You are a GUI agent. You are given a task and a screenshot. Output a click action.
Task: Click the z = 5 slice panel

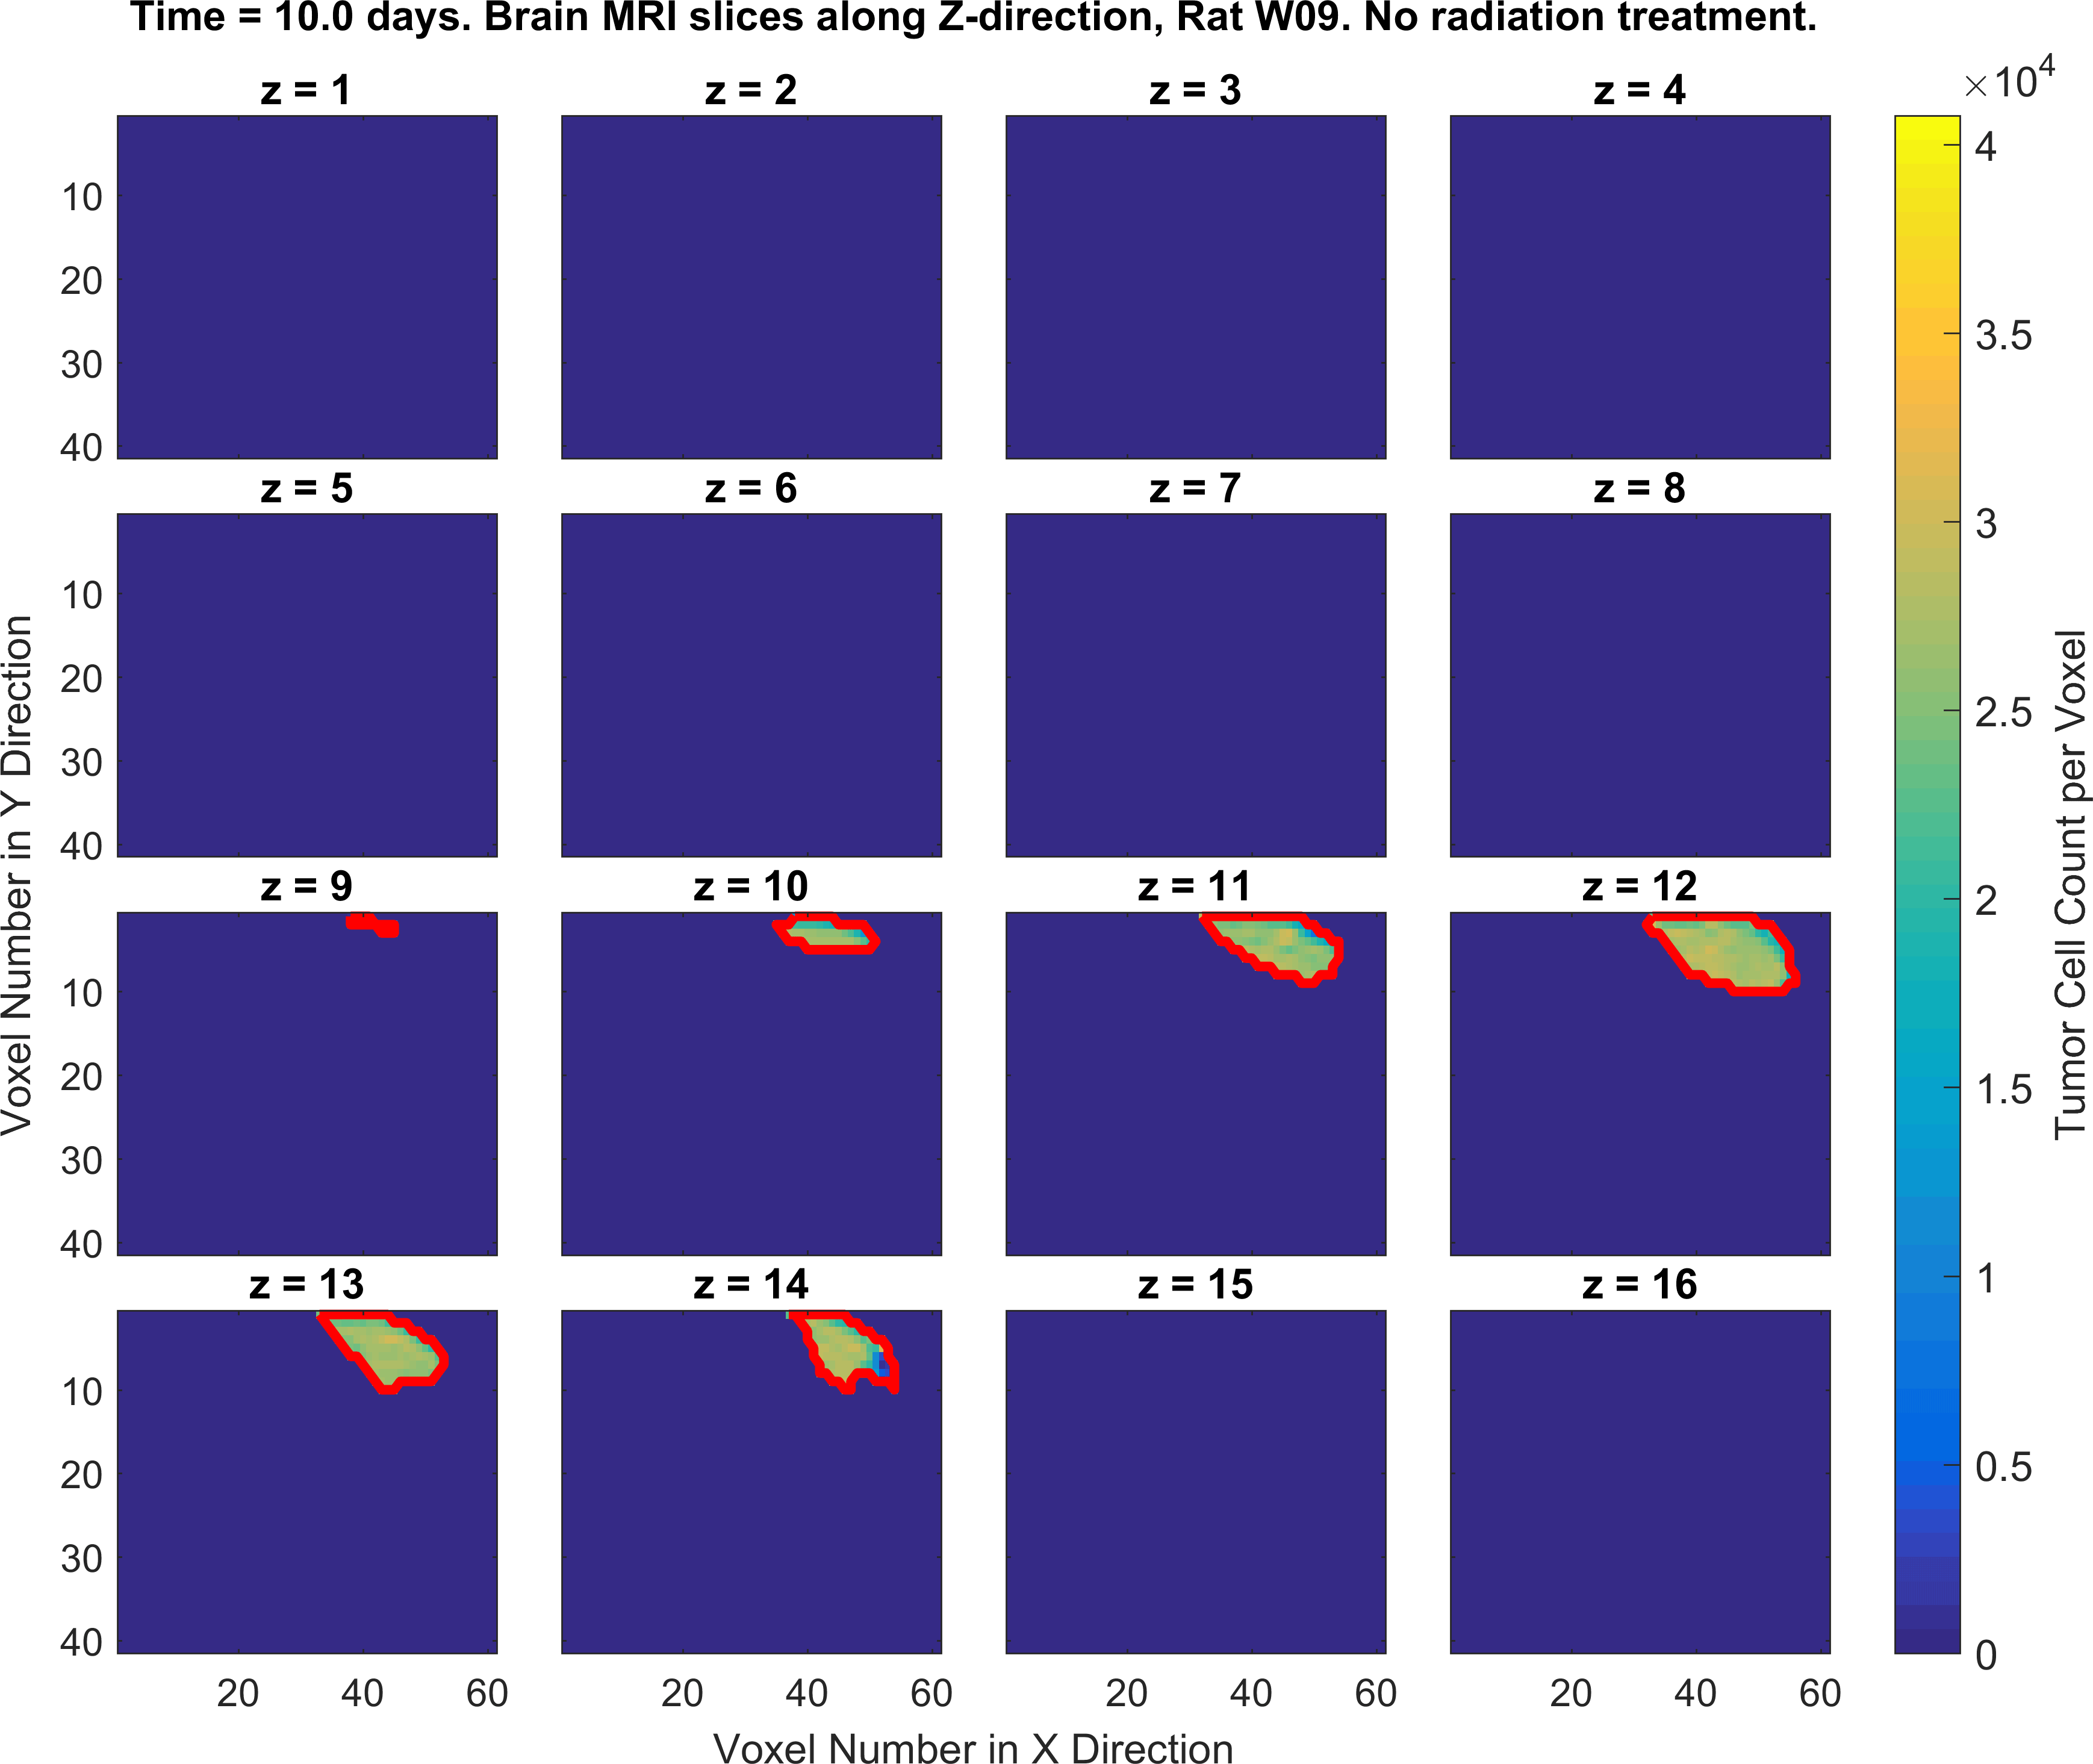tap(307, 685)
